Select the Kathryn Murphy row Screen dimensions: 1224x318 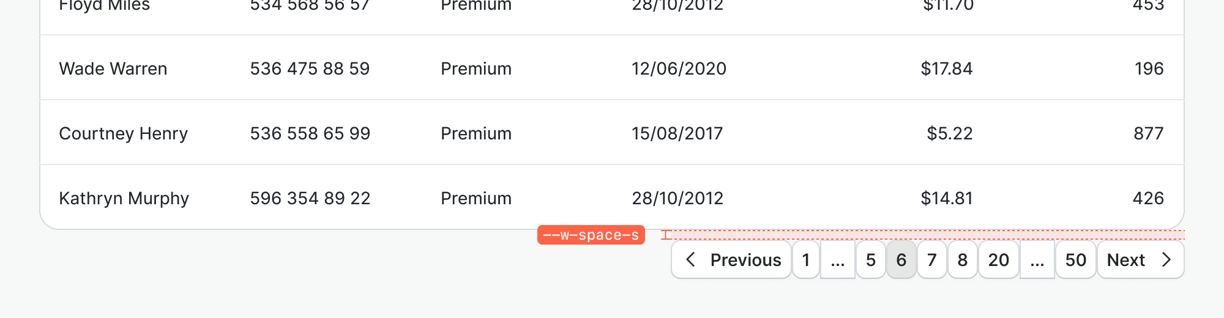pos(124,198)
